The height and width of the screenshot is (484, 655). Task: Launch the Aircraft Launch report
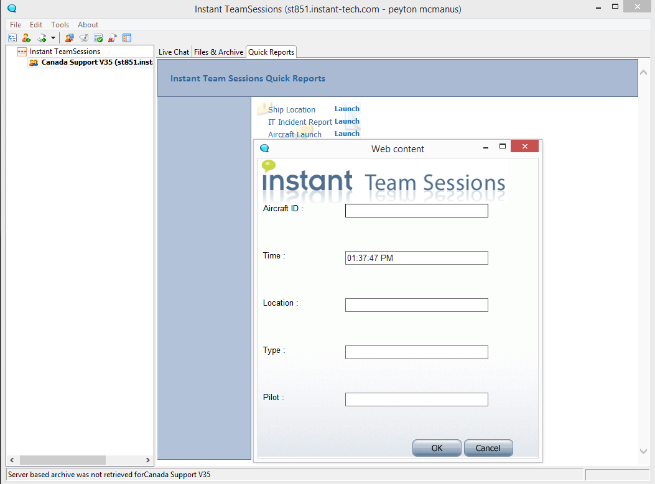[x=346, y=134]
